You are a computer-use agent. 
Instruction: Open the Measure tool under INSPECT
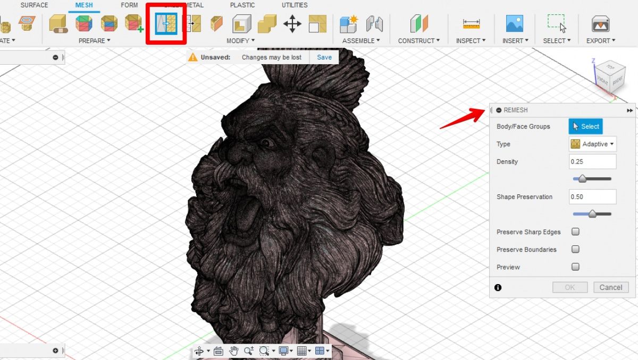click(470, 24)
